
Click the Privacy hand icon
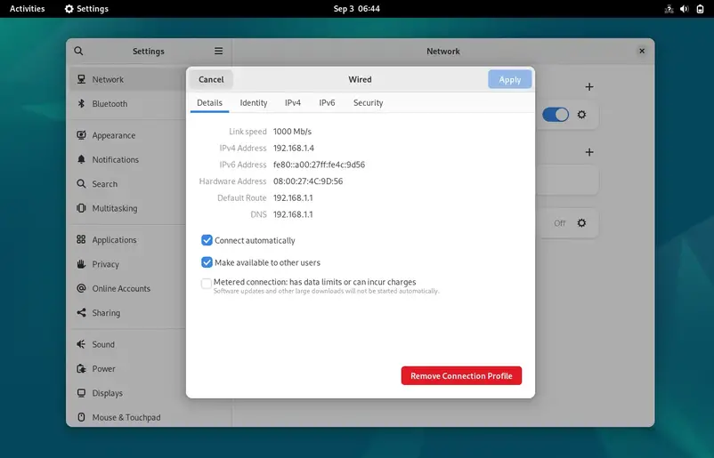[81, 264]
